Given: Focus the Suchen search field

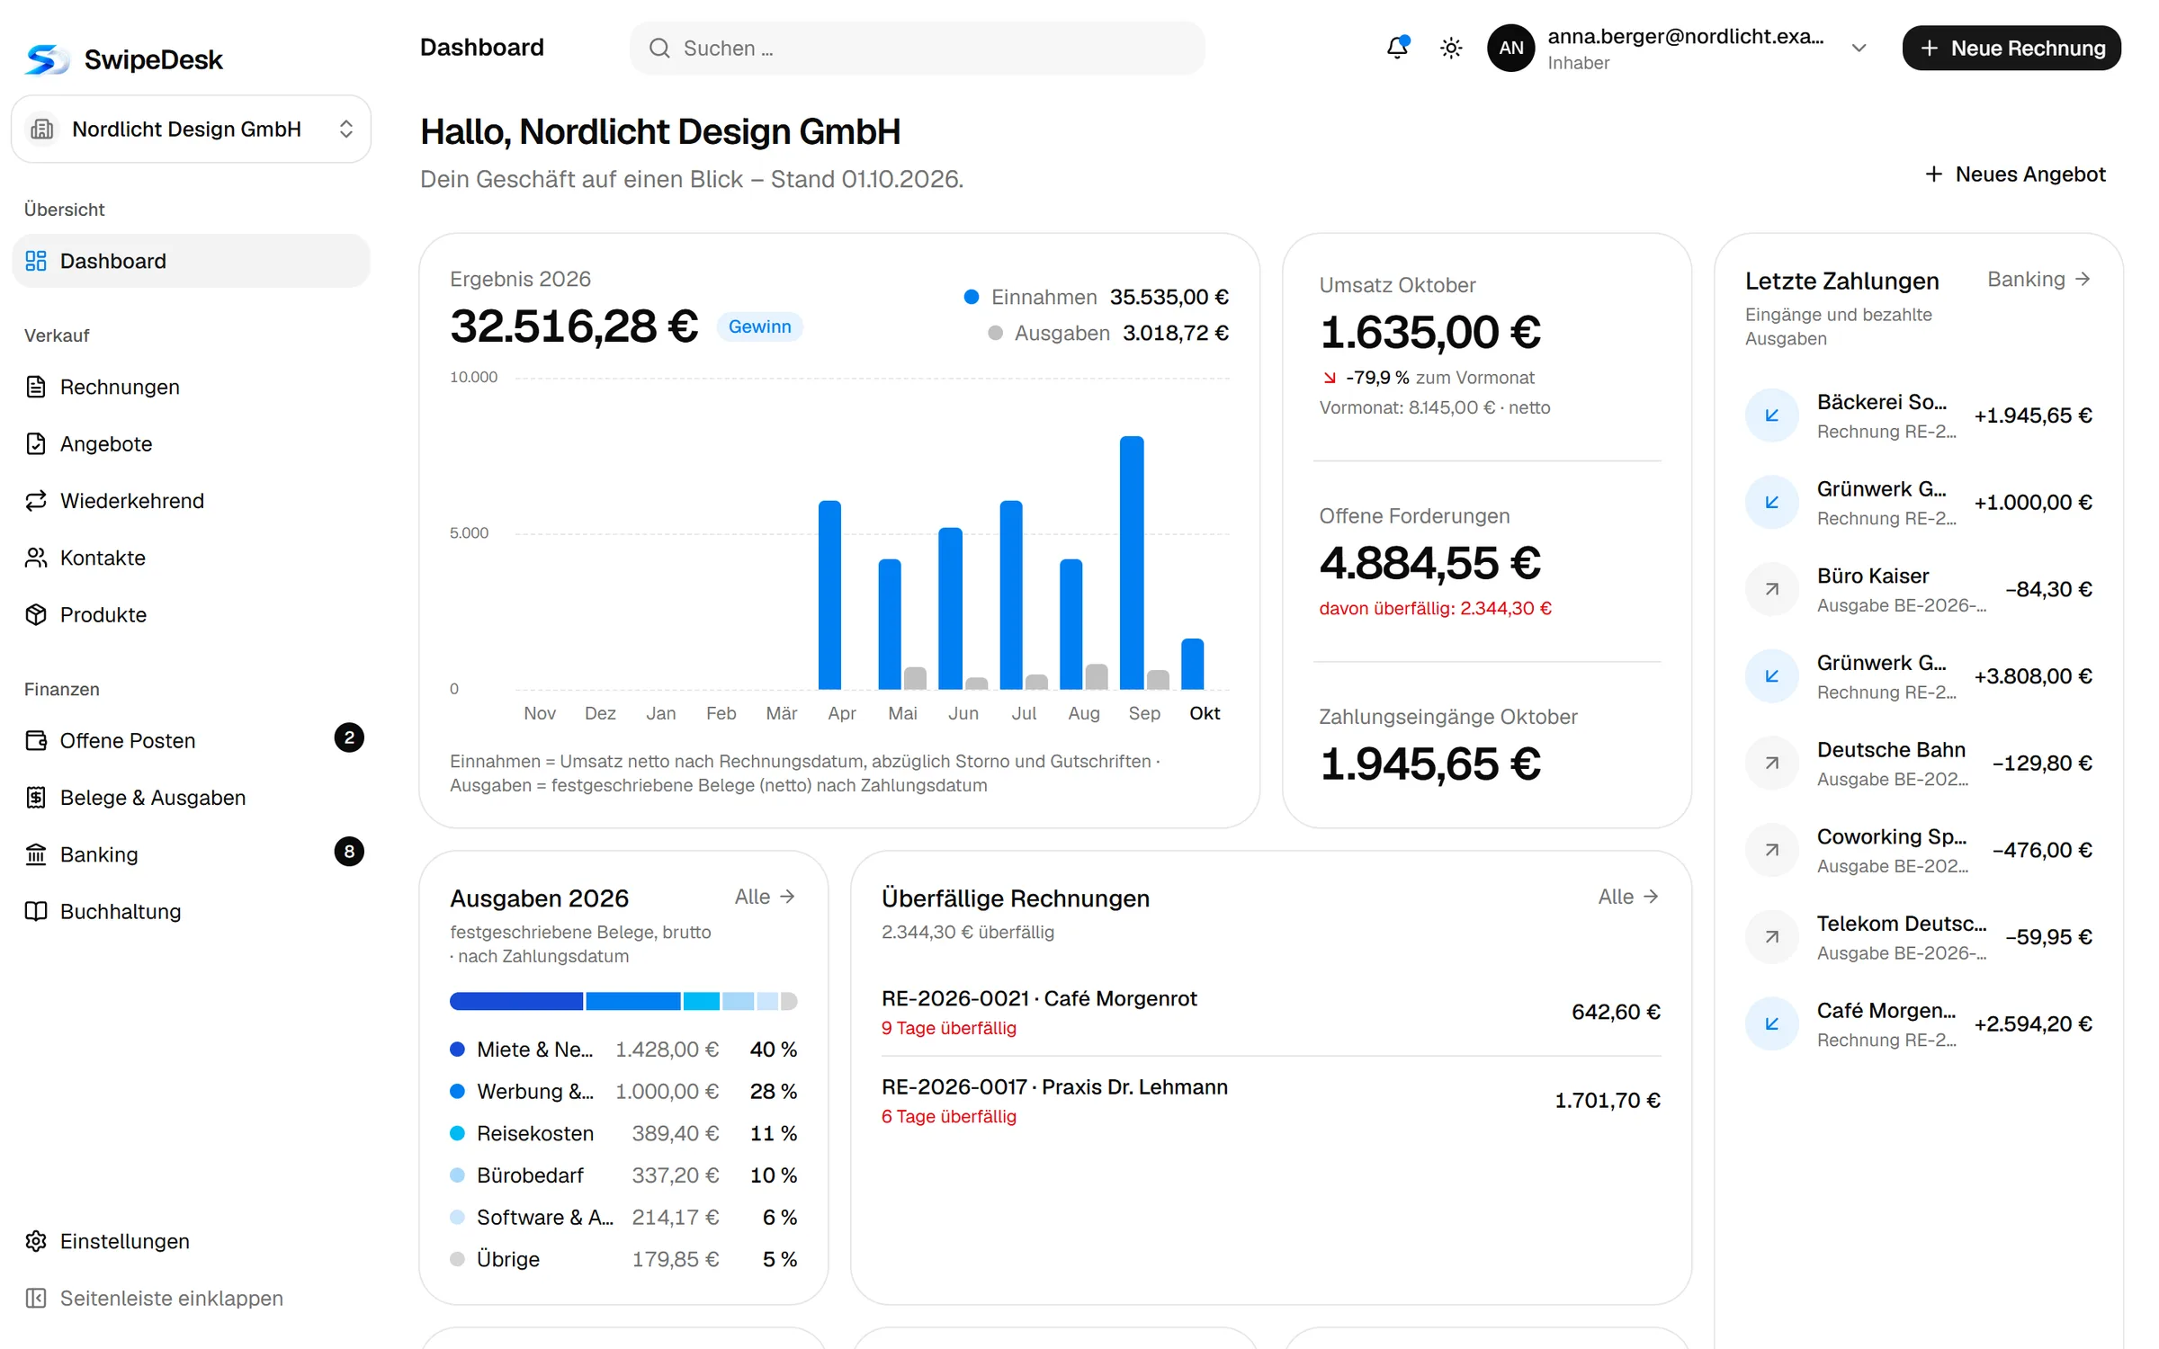Looking at the screenshot, I should point(917,49).
